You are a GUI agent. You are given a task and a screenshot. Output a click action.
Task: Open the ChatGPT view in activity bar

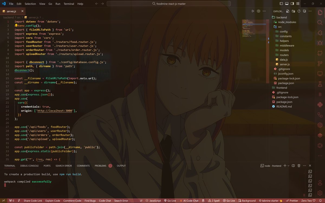(x=320, y=125)
